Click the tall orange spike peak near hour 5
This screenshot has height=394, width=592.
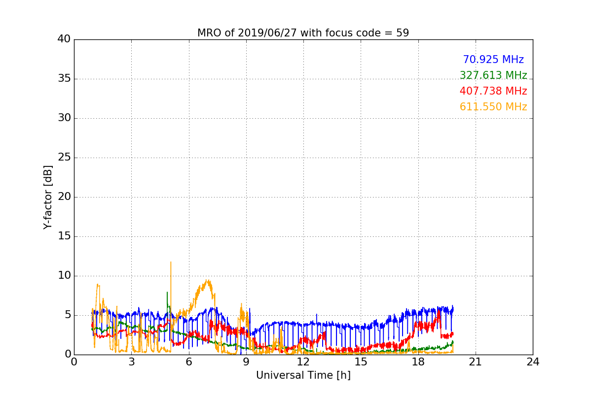[x=171, y=263]
